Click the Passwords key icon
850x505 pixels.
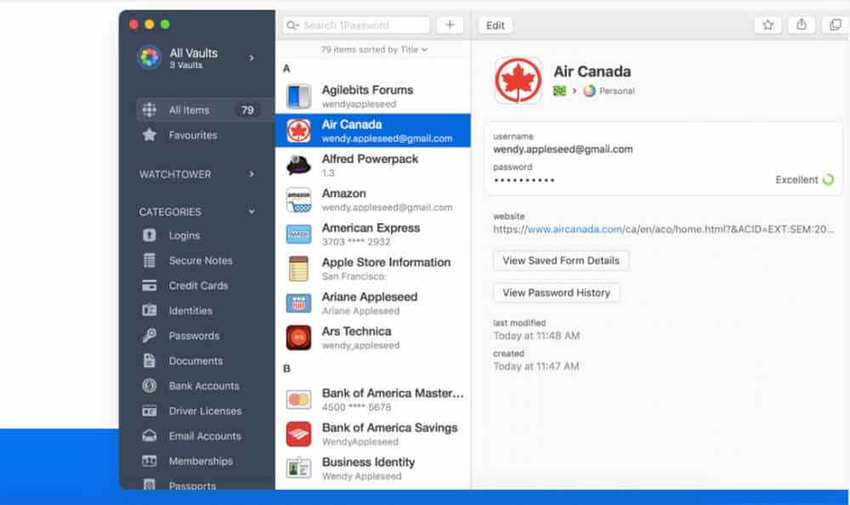pyautogui.click(x=149, y=335)
